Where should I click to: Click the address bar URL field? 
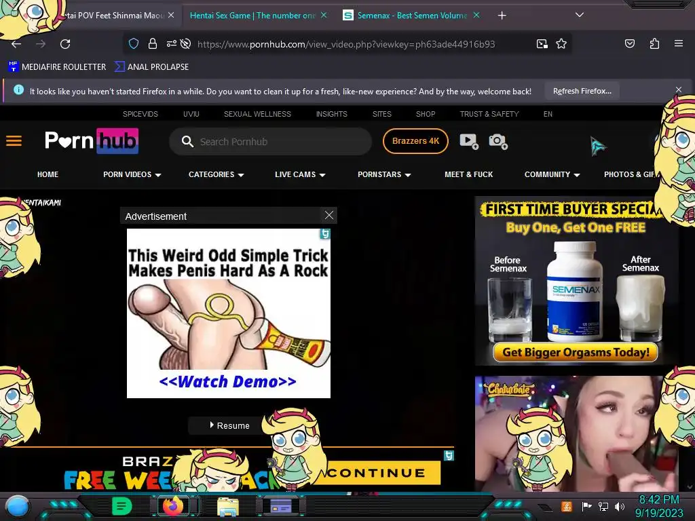coord(345,44)
